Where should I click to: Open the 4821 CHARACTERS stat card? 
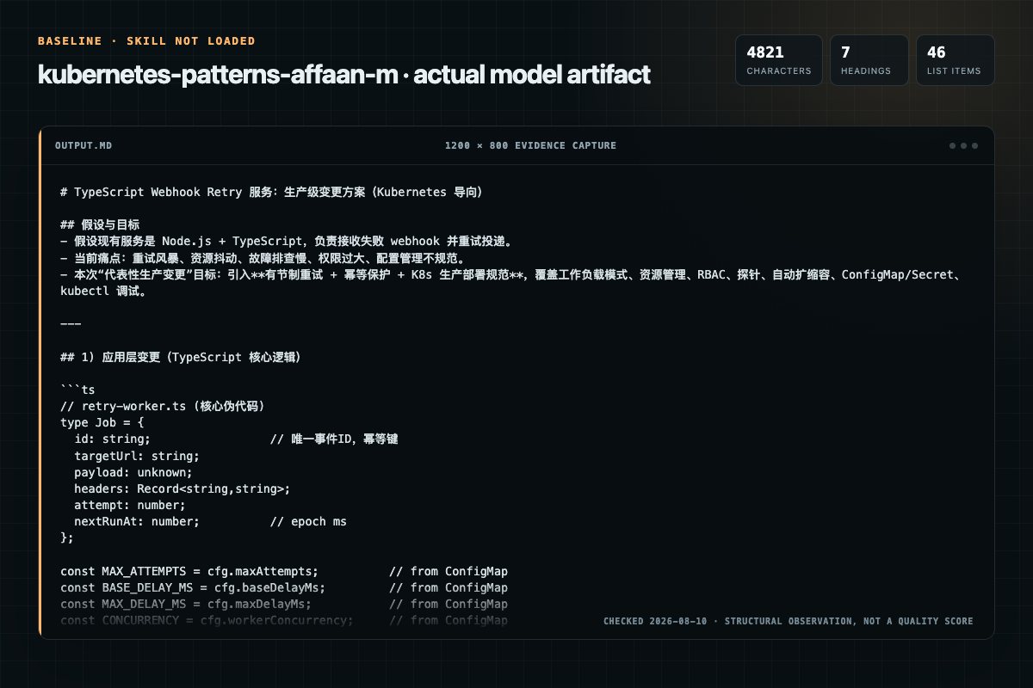778,60
